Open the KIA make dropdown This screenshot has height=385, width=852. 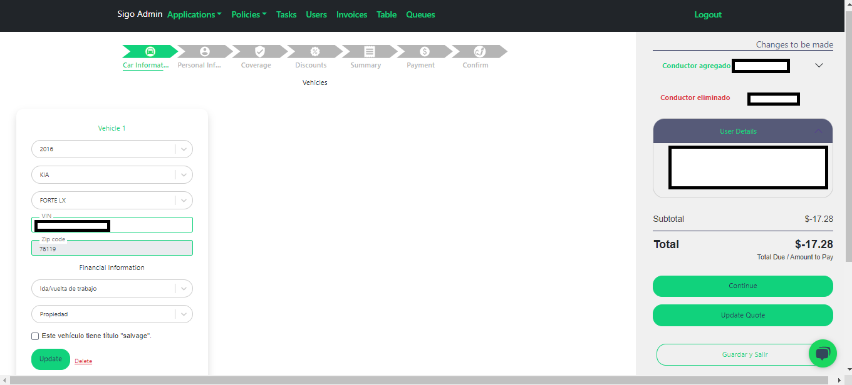[184, 175]
